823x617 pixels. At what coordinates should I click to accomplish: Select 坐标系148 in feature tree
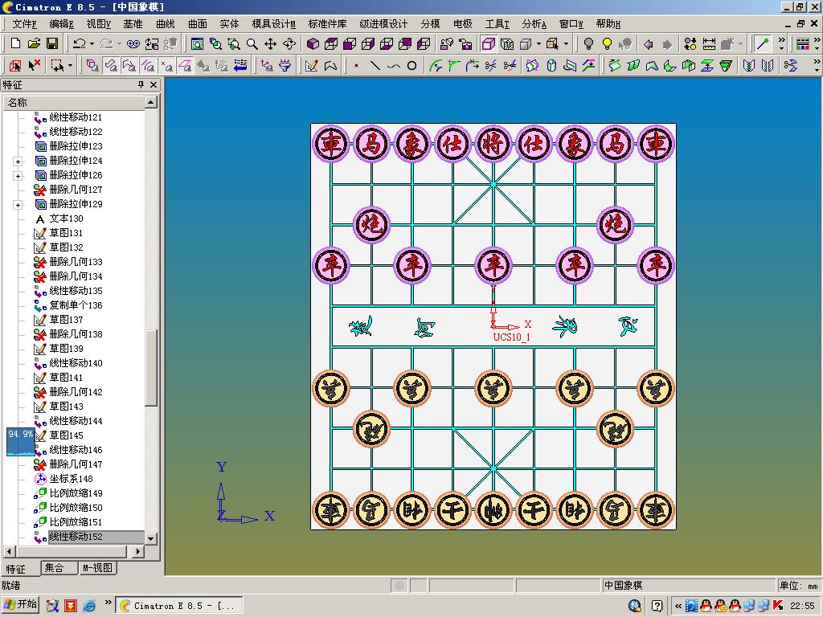[x=71, y=479]
